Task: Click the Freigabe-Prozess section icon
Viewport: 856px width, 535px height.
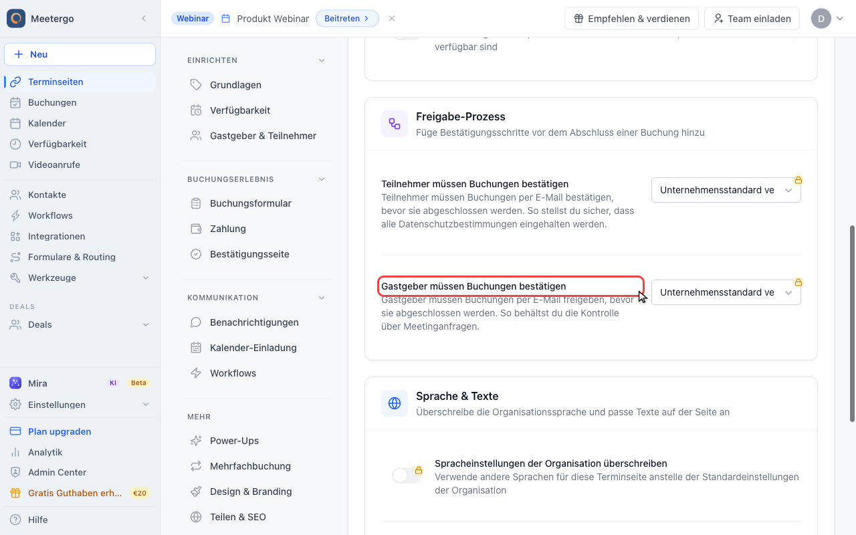Action: point(395,124)
